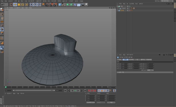Image resolution: width=176 pixels, height=107 pixels.
Task: Click the apply button in coordinates panel
Action: pos(111,102)
